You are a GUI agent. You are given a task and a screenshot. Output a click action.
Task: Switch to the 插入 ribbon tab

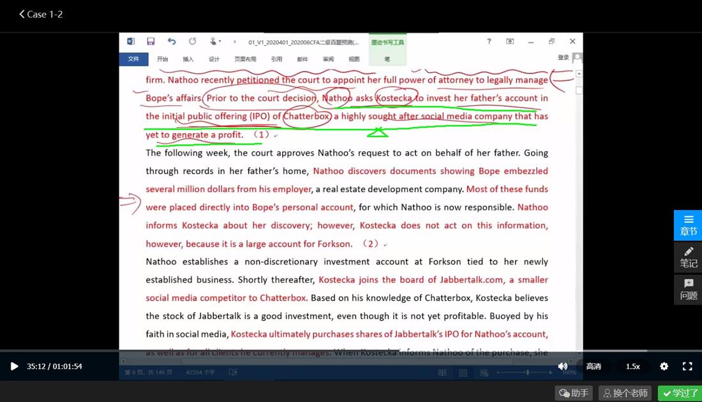[188, 59]
